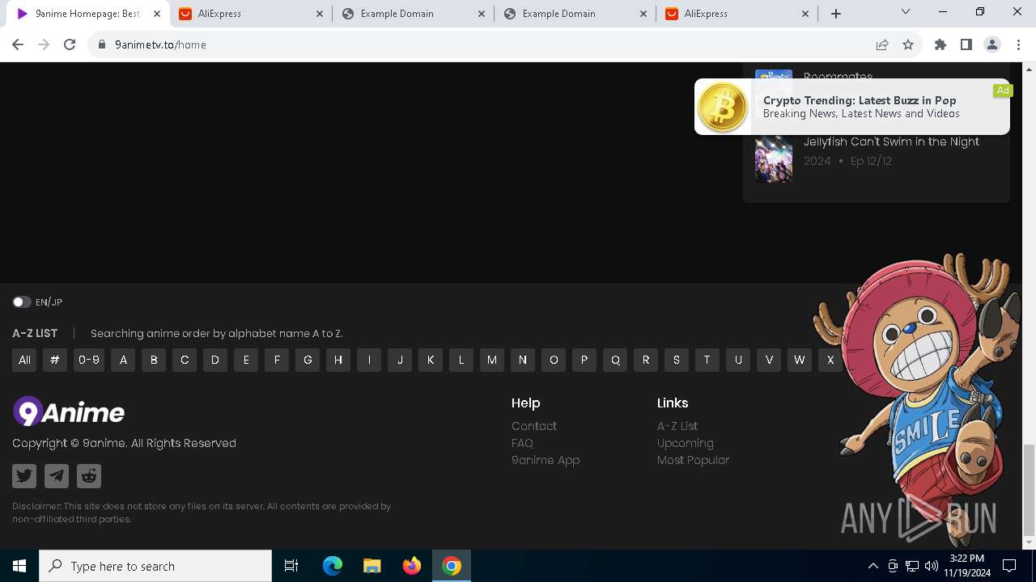The height and width of the screenshot is (582, 1036).
Task: Expand the tab search chevron
Action: pyautogui.click(x=906, y=12)
